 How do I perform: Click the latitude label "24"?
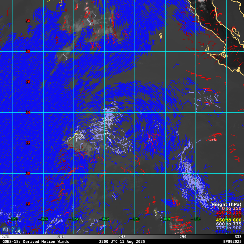tap(28, 112)
